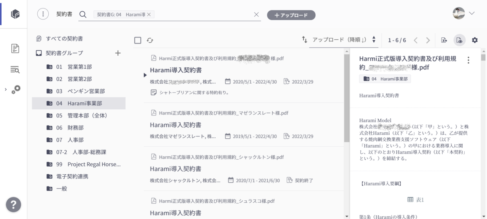Image resolution: width=487 pixels, height=219 pixels.
Task: Select folder 04 Harami事業部
Action: point(79,103)
